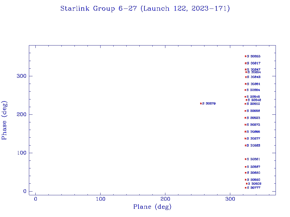This screenshot has width=290, height=217.
Task: Select the satellite label S 30843
Action: tap(254, 77)
